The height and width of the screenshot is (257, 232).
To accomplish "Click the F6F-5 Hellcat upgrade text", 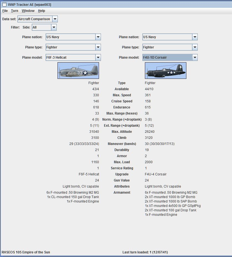I will point(89,174).
